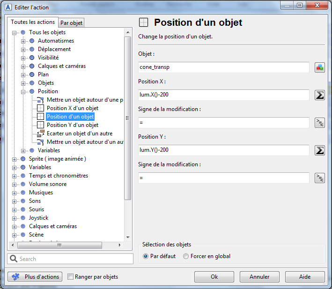The width and height of the screenshot is (332, 289).
Task: Expand the Automatismes node
Action: [x=23, y=41]
